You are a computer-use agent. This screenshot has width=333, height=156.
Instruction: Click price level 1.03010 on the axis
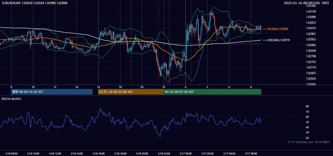(311, 28)
